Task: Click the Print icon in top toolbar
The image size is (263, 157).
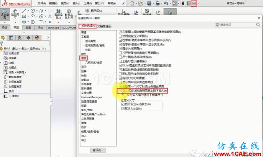Action: (157, 3)
